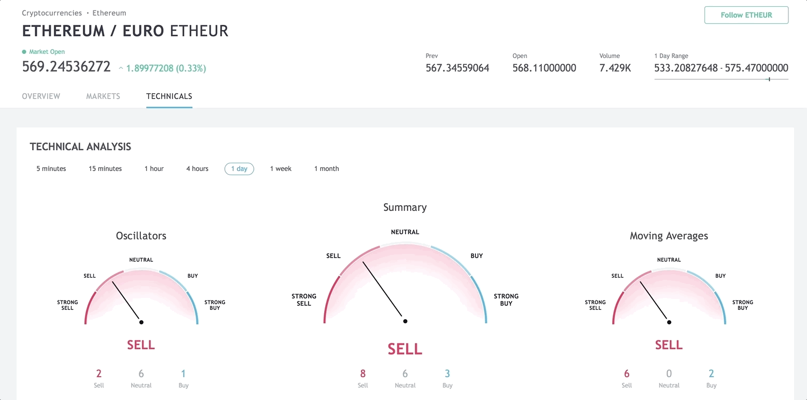Click the price change 1.89977208 (0.33%)

(x=166, y=68)
